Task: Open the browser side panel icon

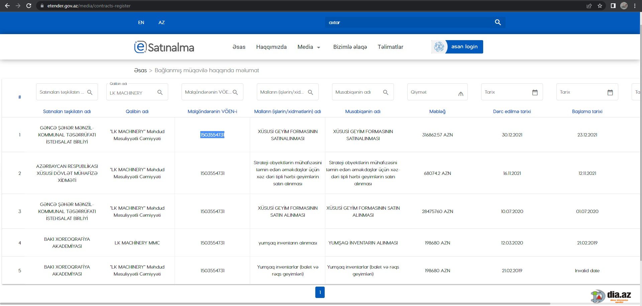Action: pyautogui.click(x=613, y=6)
